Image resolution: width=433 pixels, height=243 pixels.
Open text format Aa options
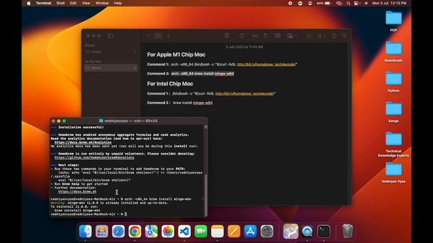(x=255, y=36)
